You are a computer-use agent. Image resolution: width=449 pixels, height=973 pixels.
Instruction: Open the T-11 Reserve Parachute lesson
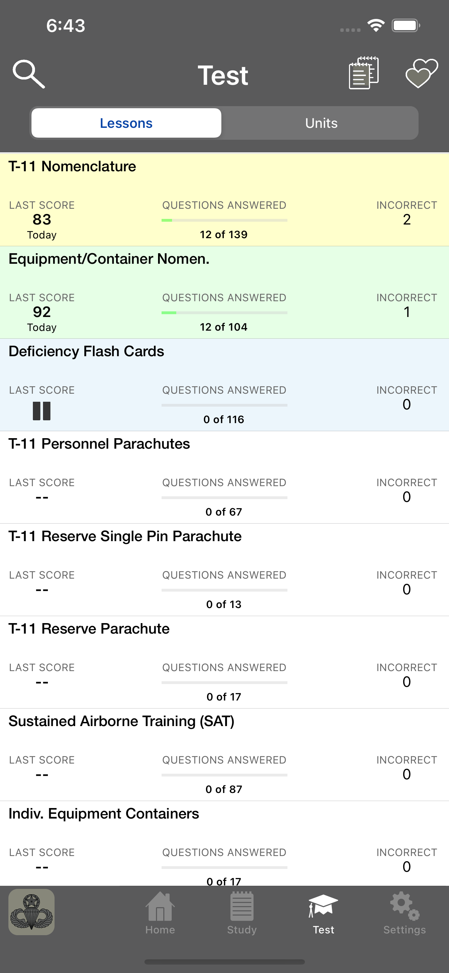click(x=224, y=663)
